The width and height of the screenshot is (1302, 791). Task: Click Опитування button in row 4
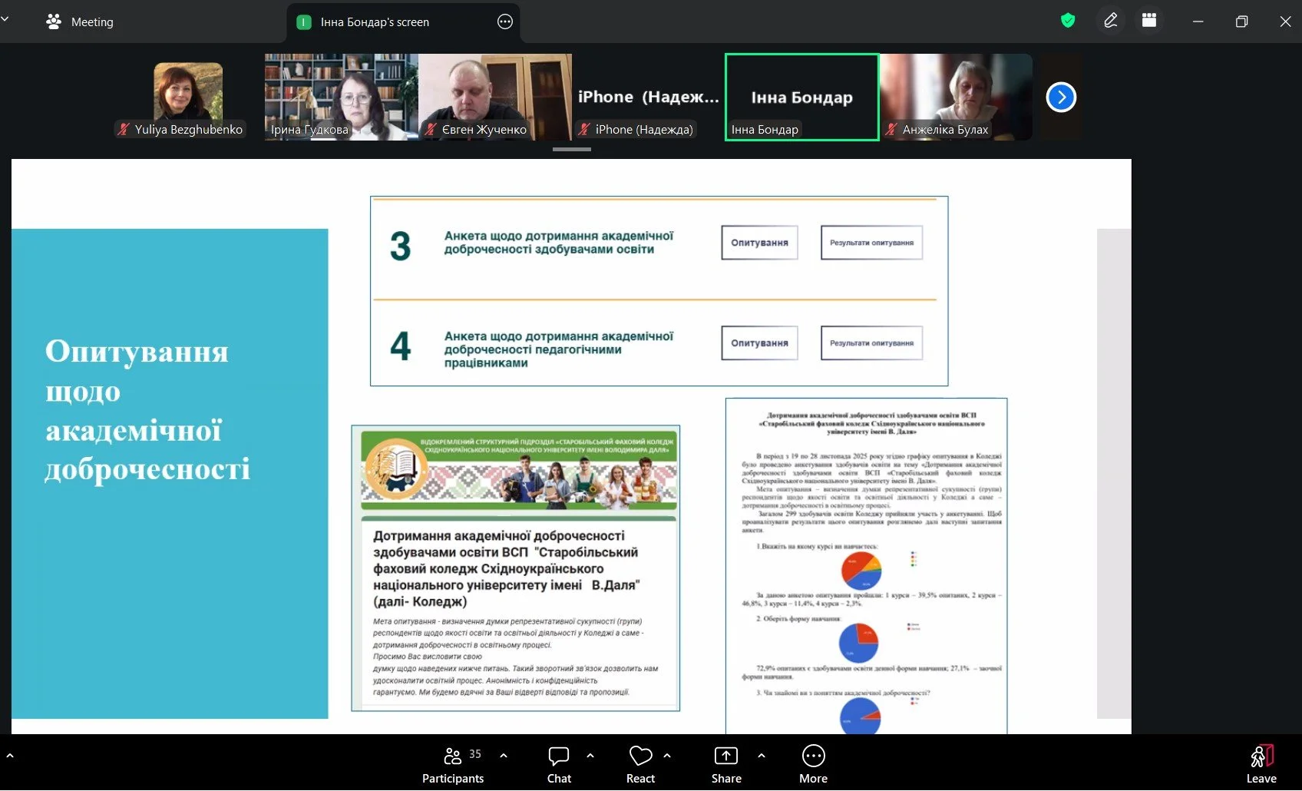(x=759, y=343)
